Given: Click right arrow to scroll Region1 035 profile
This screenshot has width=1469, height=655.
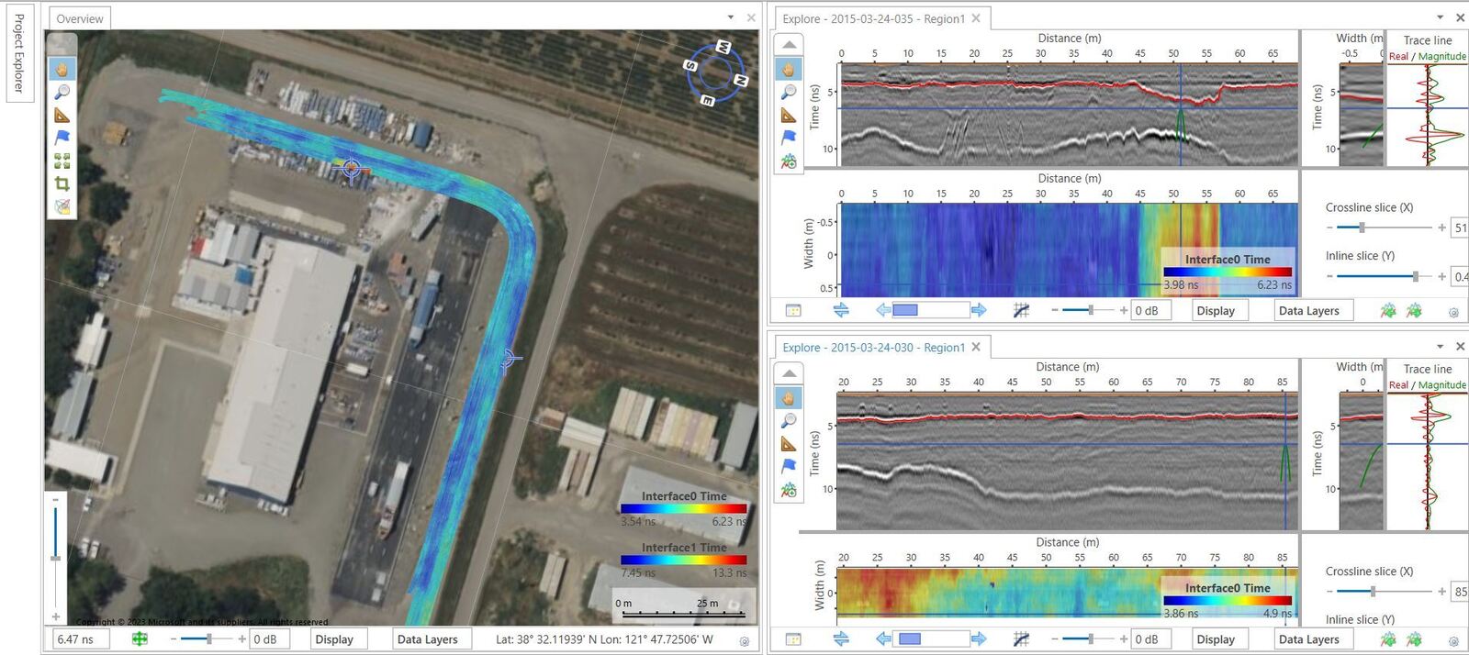Looking at the screenshot, I should 979,310.
